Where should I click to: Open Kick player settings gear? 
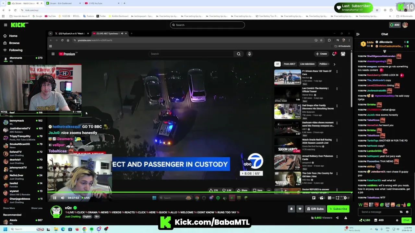click(345, 198)
